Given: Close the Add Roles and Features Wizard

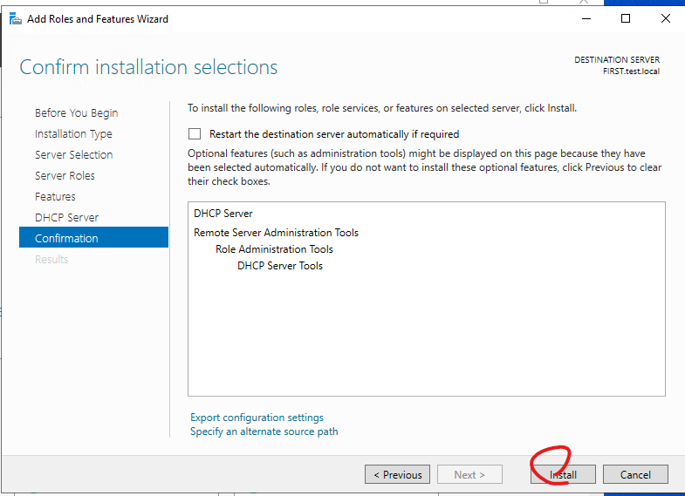Looking at the screenshot, I should click(666, 19).
